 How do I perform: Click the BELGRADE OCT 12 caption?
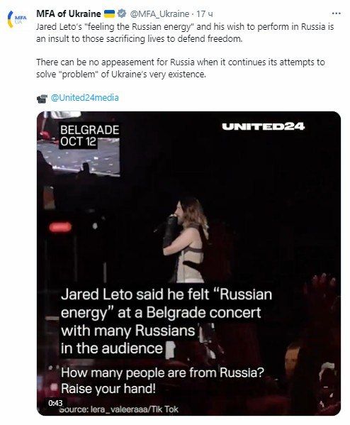click(x=89, y=136)
